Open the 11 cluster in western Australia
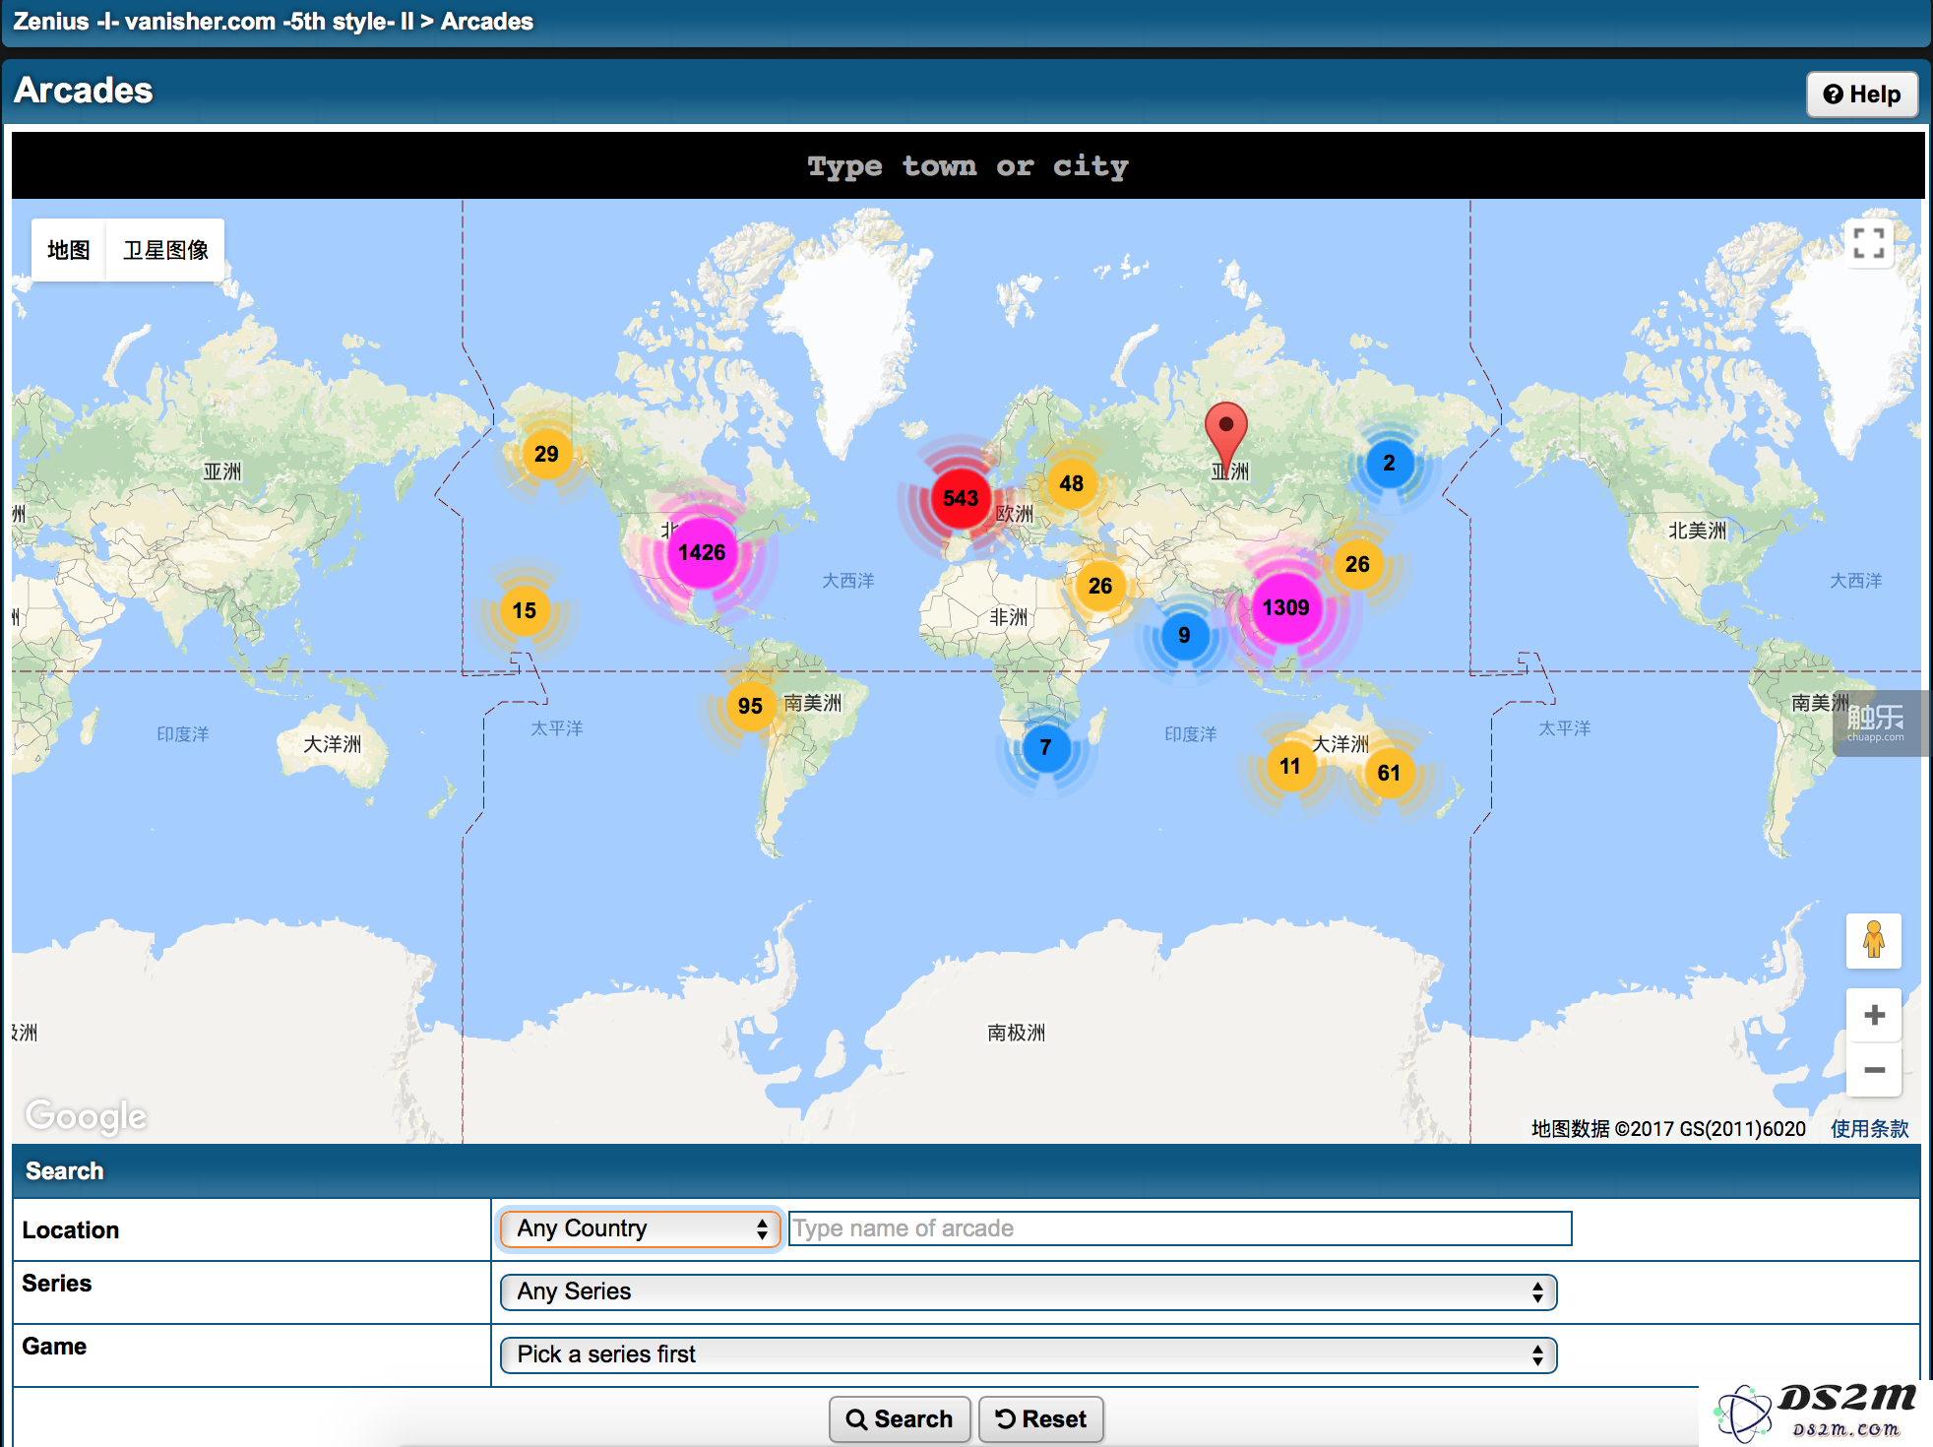Image resolution: width=1933 pixels, height=1447 pixels. point(1289,766)
